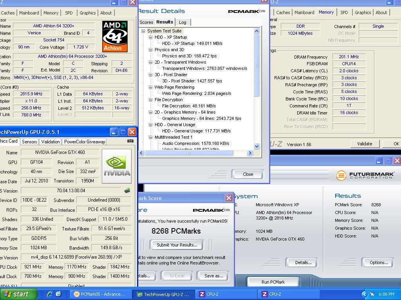Open the SPD tab in the left CPU-Z window
Screen dimensions: 401x300
coord(69,13)
